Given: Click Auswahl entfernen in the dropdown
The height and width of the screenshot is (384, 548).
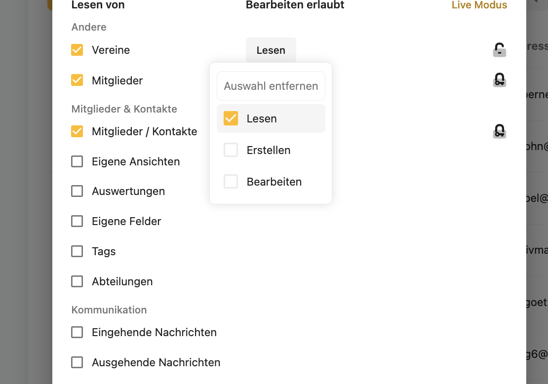Looking at the screenshot, I should [x=271, y=86].
